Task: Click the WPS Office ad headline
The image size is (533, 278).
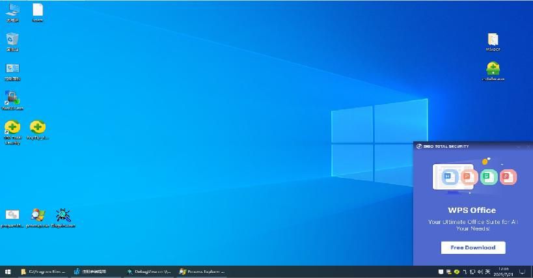Action: (x=472, y=210)
